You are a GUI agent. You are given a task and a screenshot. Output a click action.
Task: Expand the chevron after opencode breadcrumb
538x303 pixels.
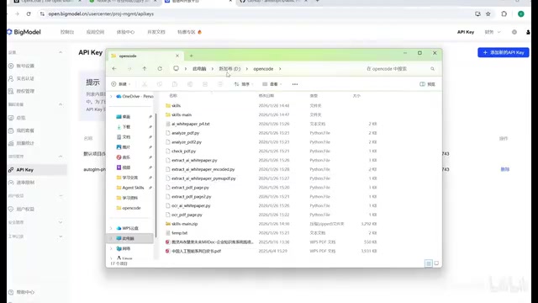pos(280,69)
